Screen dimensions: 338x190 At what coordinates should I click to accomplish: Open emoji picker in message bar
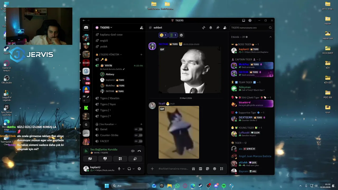215,169
